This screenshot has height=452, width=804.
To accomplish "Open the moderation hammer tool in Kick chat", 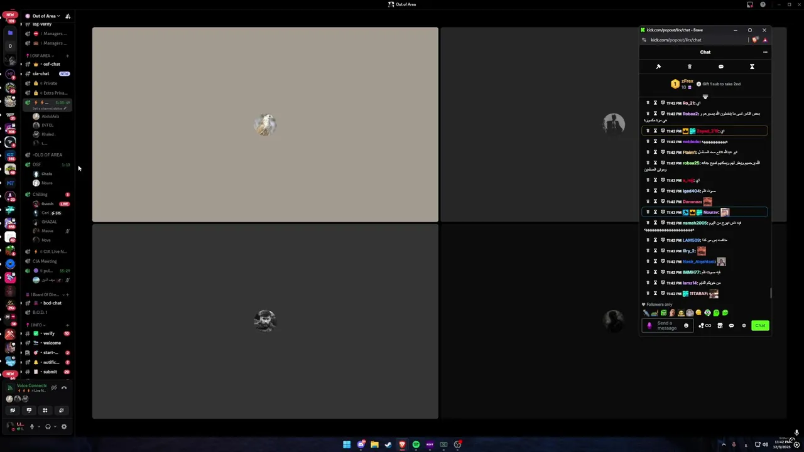I will 658,67.
